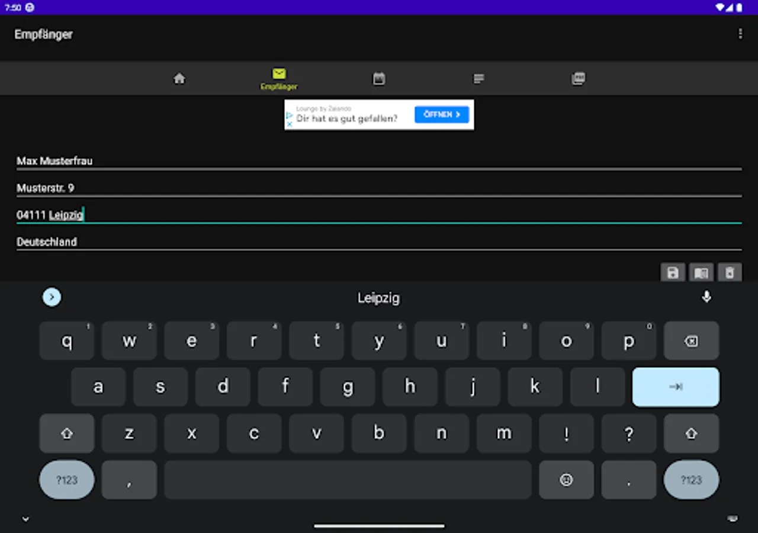Edit the Deutschland country field
This screenshot has height=533, width=758.
pos(379,242)
